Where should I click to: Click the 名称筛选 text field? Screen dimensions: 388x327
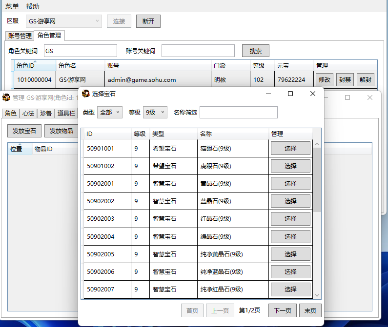click(x=239, y=112)
